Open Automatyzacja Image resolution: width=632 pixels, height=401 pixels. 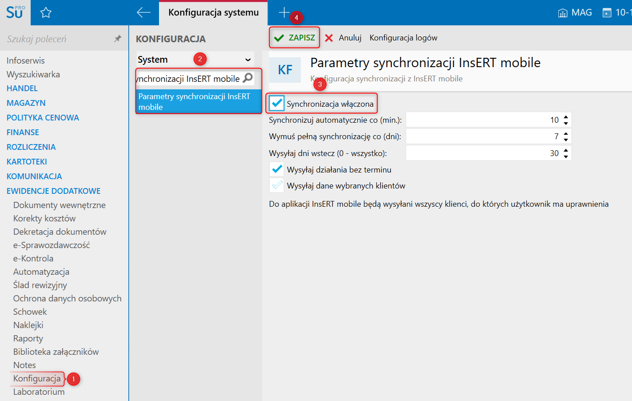[41, 272]
